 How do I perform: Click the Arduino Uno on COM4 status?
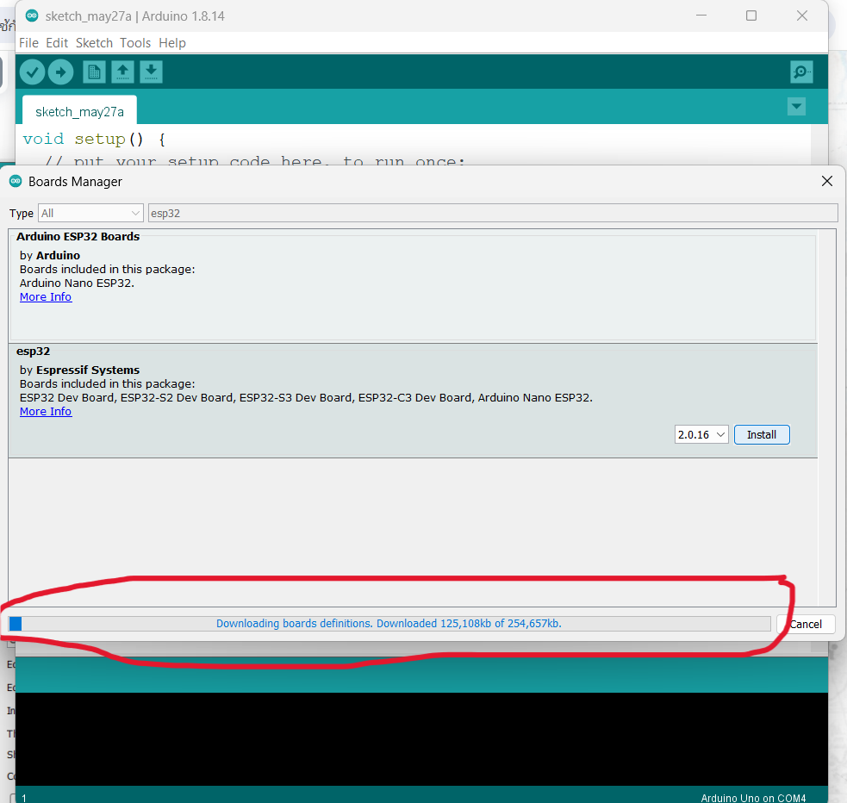coord(753,798)
